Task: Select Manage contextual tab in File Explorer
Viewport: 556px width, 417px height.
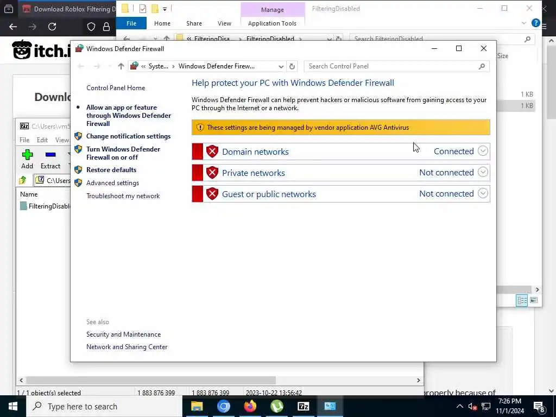Action: coord(273,10)
